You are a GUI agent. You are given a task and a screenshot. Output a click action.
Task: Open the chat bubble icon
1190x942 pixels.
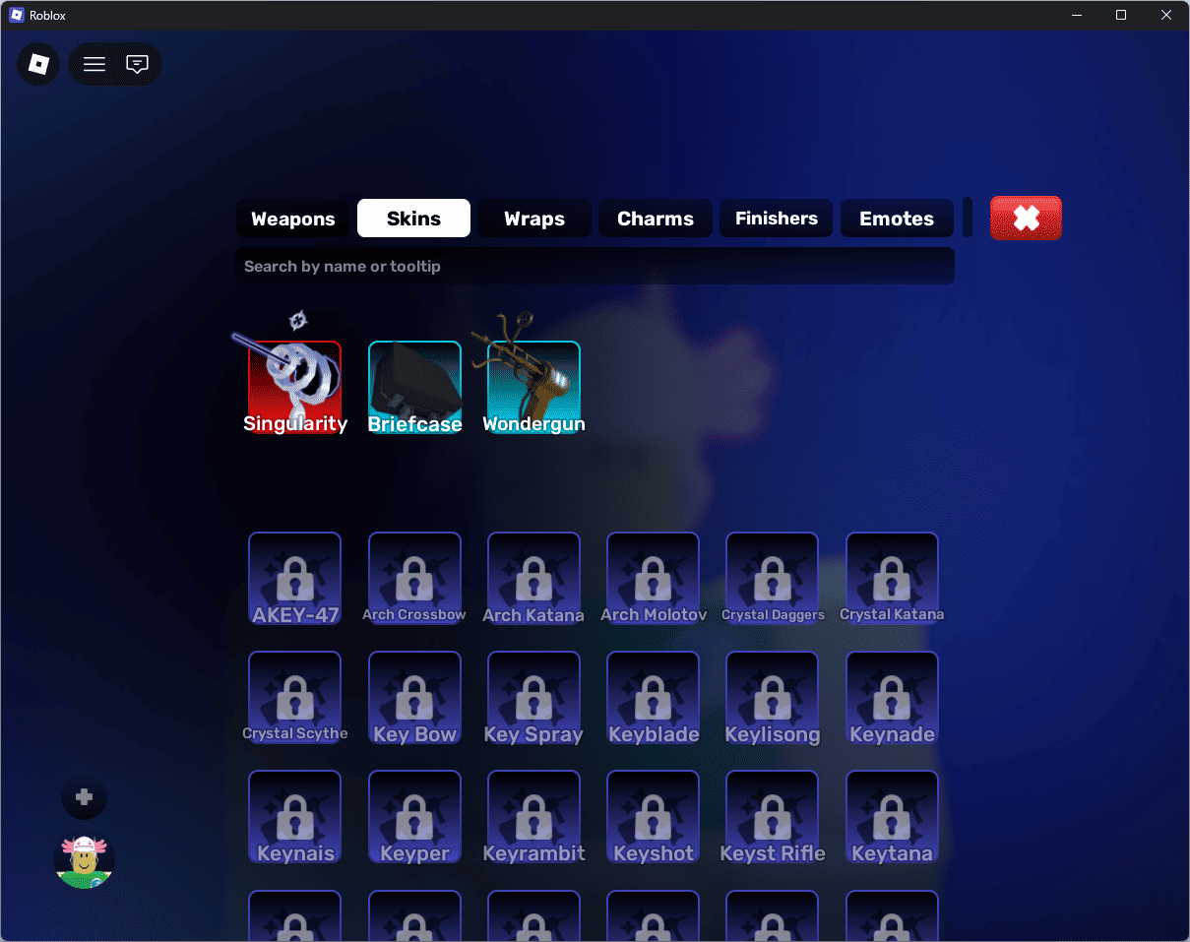pos(138,64)
